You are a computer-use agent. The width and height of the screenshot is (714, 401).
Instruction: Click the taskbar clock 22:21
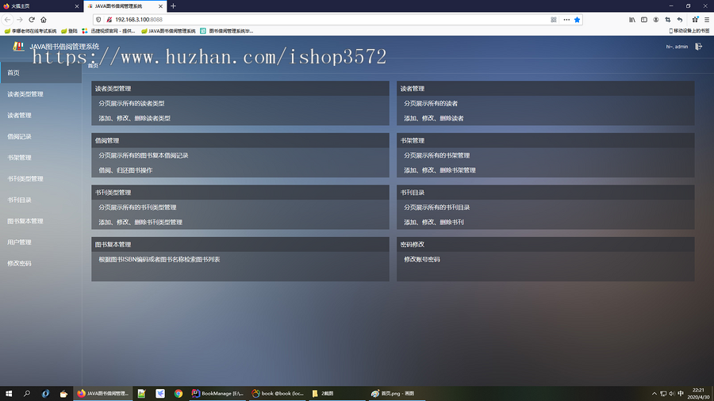[698, 394]
